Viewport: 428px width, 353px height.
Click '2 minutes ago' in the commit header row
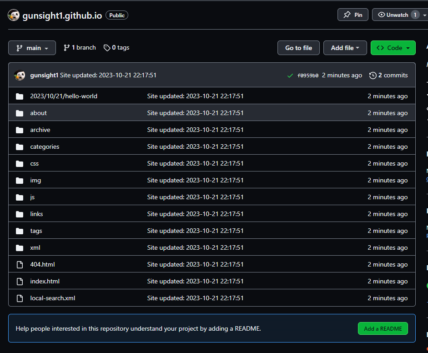tap(342, 76)
